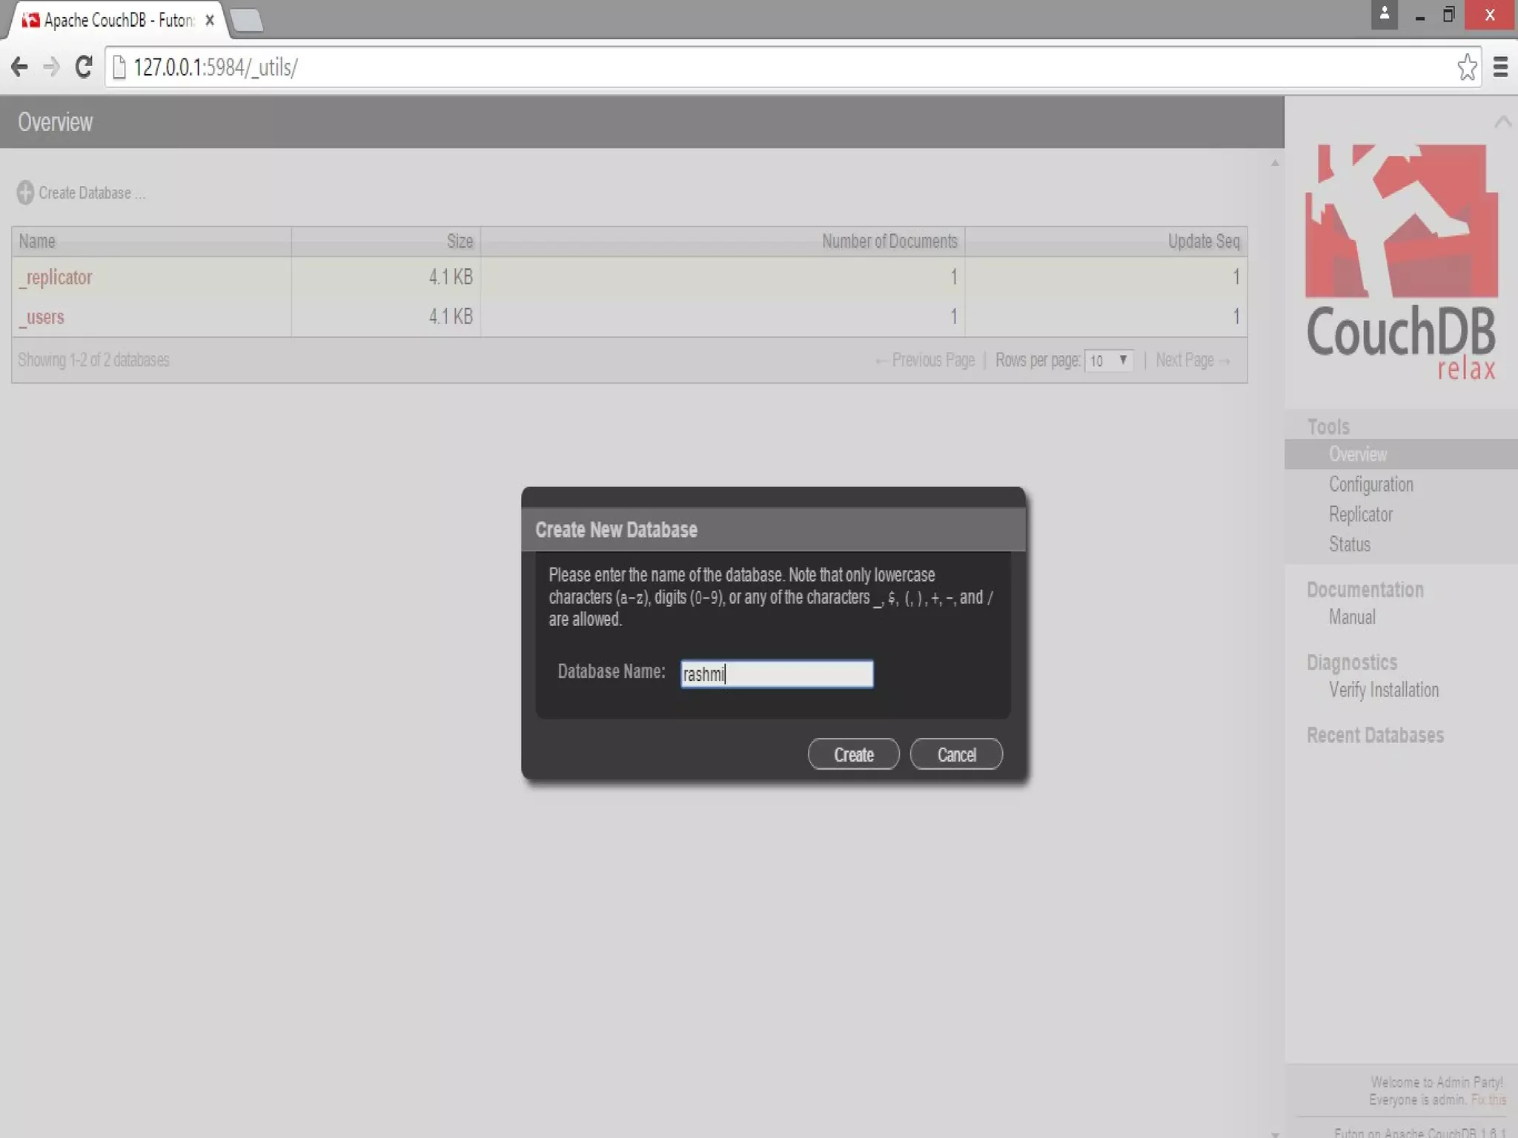1518x1138 pixels.
Task: Open the _replicator database link
Action: click(56, 277)
